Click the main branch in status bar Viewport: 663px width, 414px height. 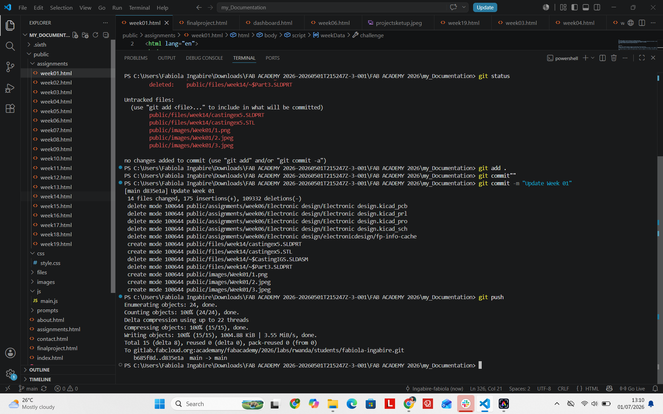[28, 388]
